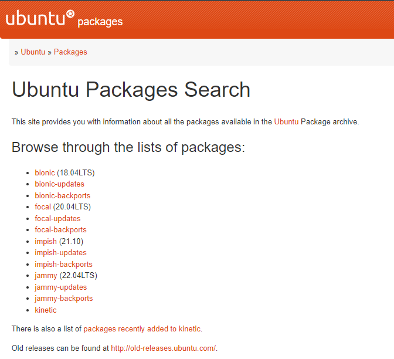The height and width of the screenshot is (359, 394).
Task: Click the "packages" text in the header
Action: 100,22
